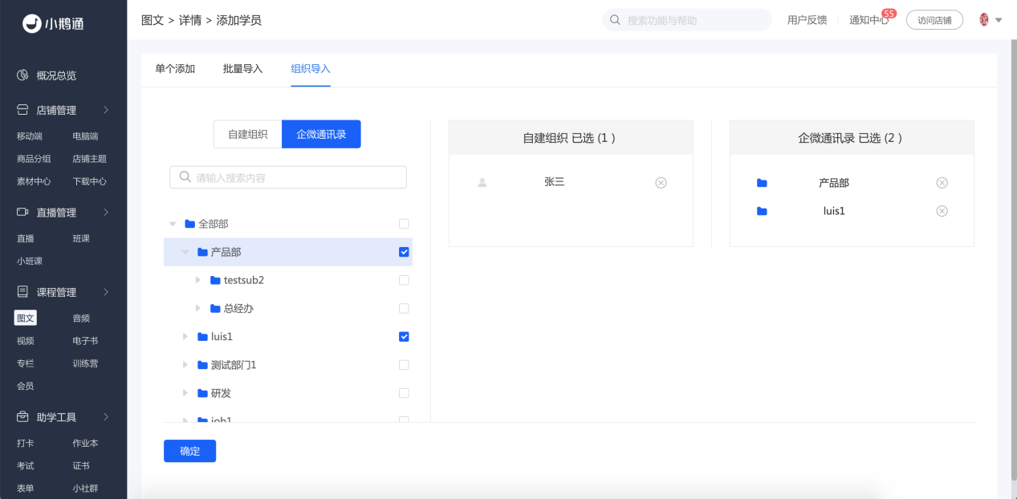Click the 请输入搜索内容 search field
This screenshot has height=499, width=1017.
(288, 177)
